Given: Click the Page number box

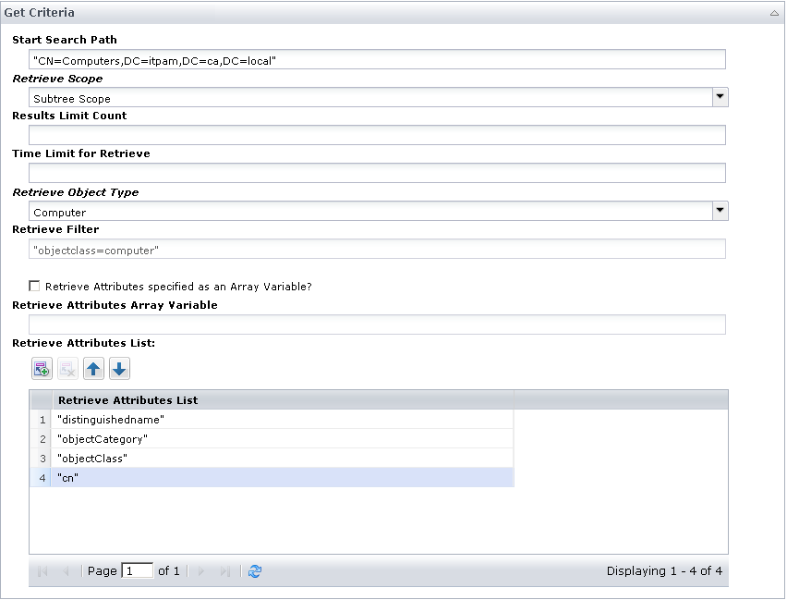Looking at the screenshot, I should (x=137, y=570).
